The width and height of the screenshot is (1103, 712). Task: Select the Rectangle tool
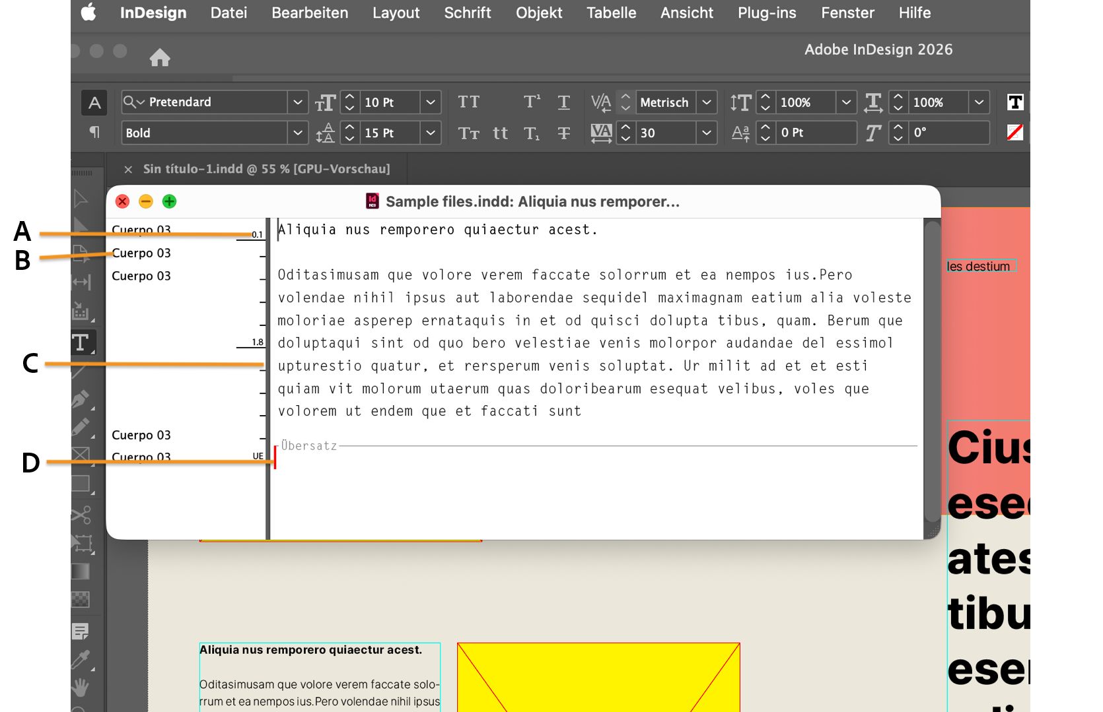(81, 484)
